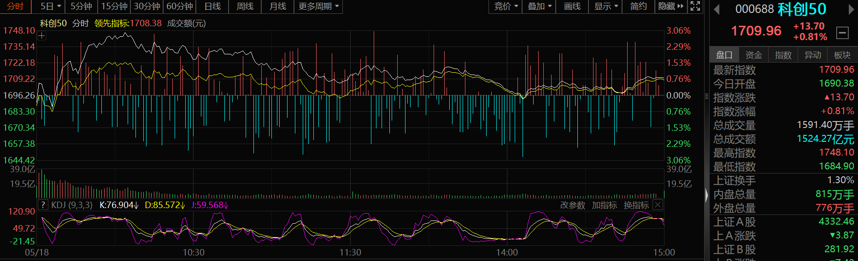Collapse right panel with side arrow handle
The height and width of the screenshot is (261, 858).
[x=706, y=196]
